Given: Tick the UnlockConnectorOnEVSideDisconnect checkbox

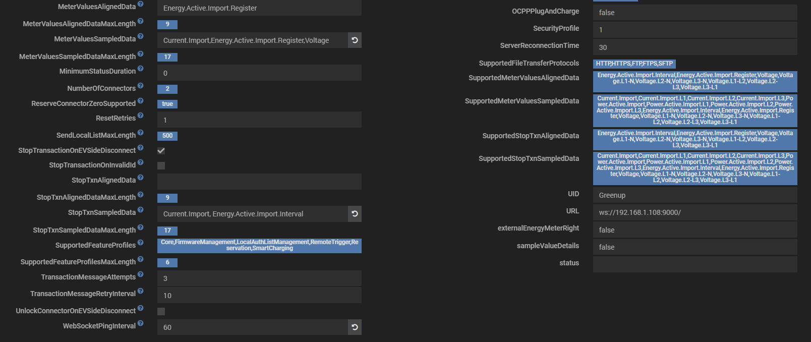Looking at the screenshot, I should pos(161,311).
